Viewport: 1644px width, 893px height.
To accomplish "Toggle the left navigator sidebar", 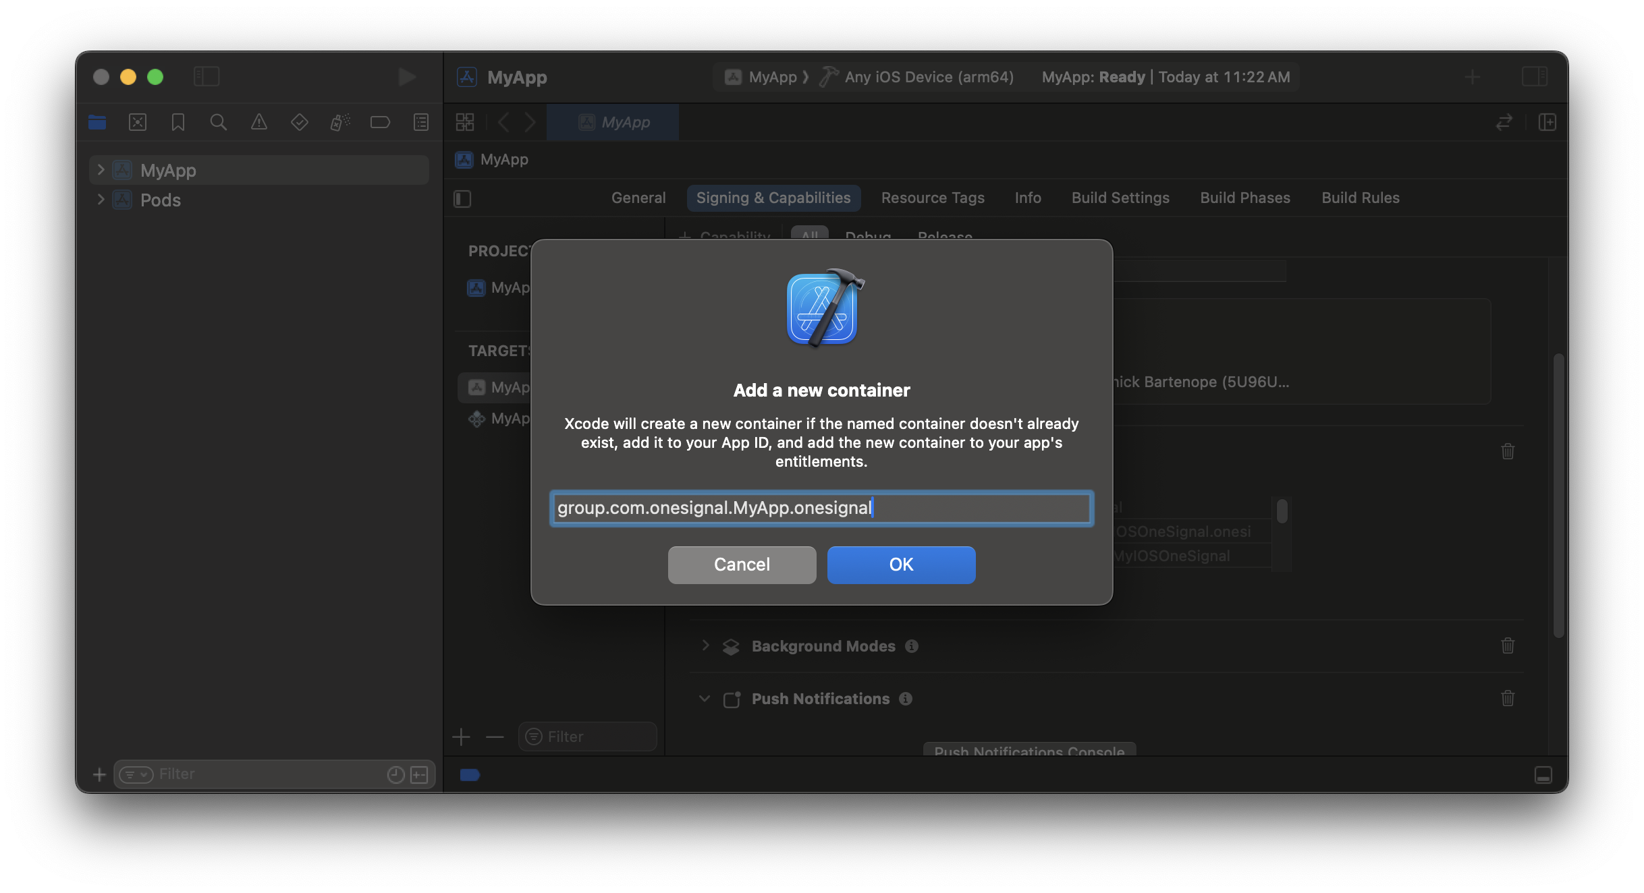I will coord(207,76).
